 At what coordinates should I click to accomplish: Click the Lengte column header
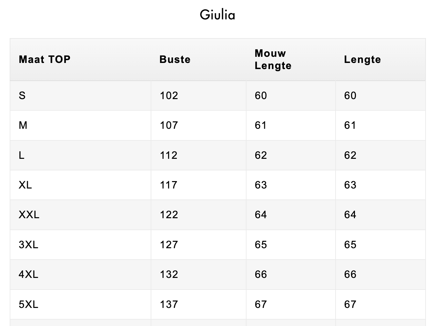pos(362,59)
